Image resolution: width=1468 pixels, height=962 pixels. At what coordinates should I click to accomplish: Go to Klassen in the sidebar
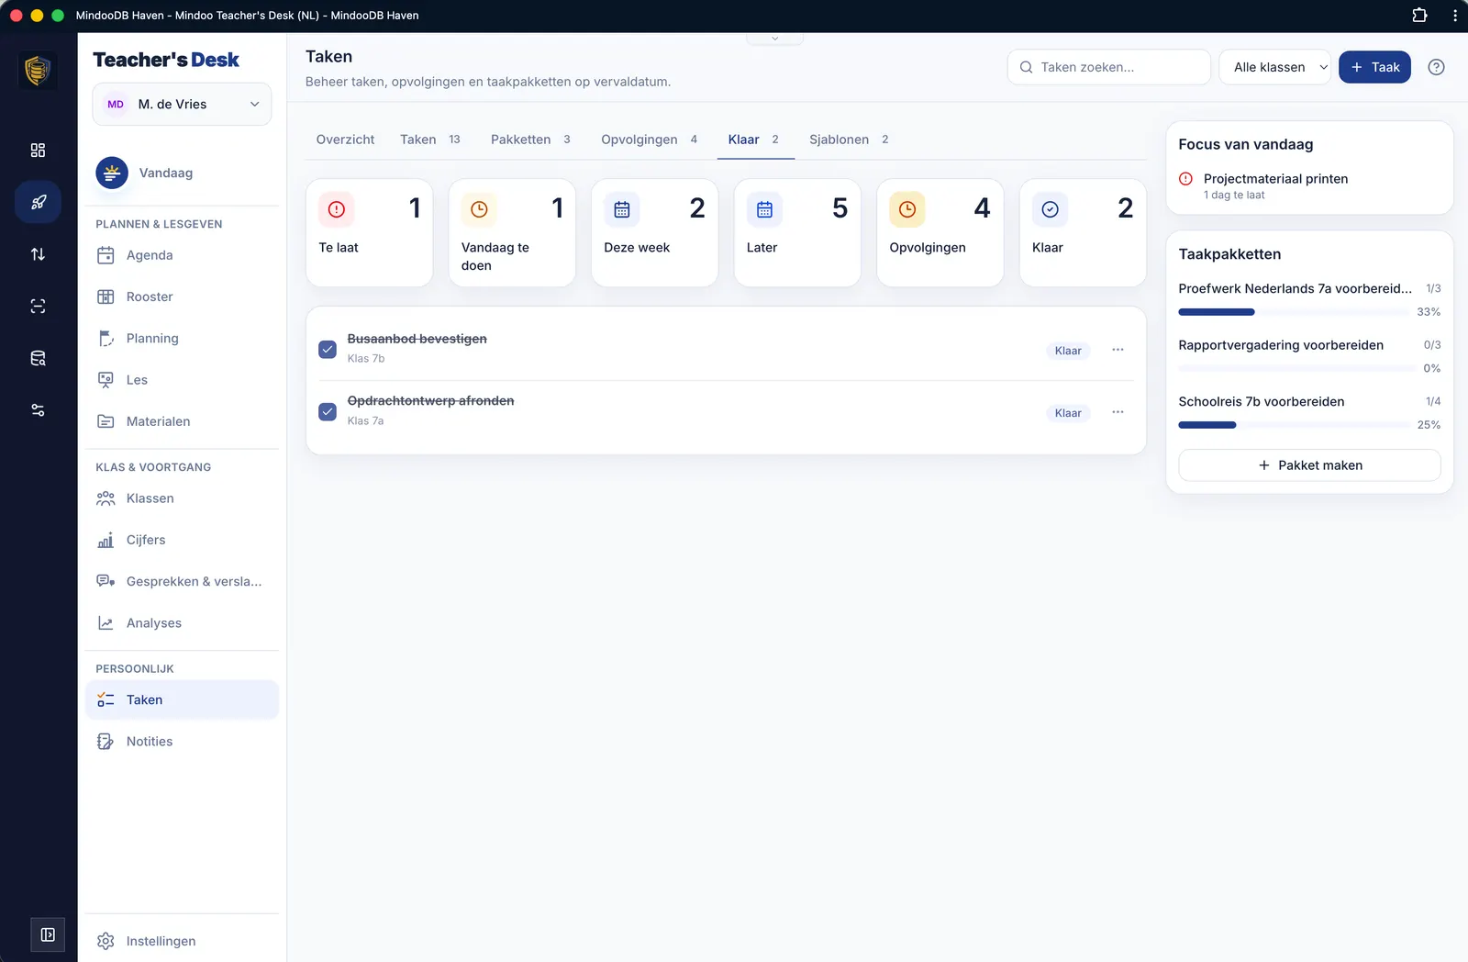[182, 498]
